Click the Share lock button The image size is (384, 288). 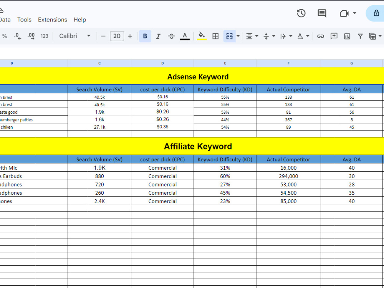pos(376,13)
